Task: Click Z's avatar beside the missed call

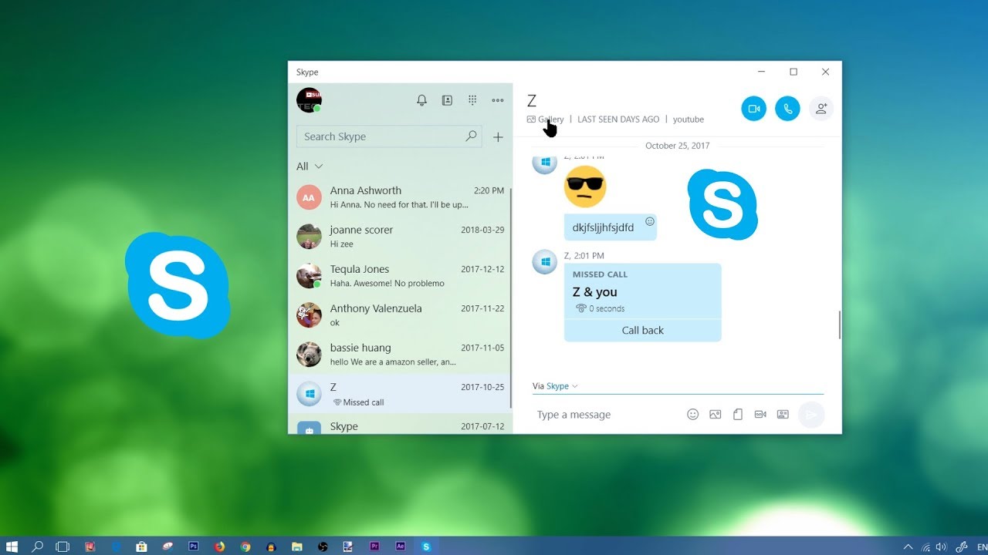Action: (x=545, y=261)
